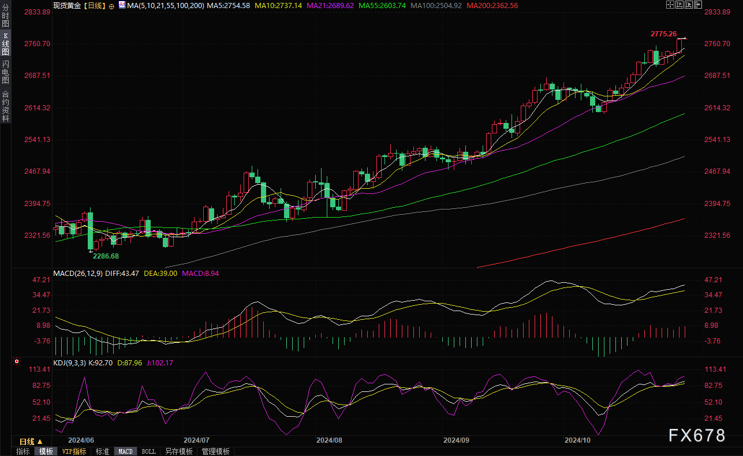Click the MA indicator chart icon

[121, 5]
